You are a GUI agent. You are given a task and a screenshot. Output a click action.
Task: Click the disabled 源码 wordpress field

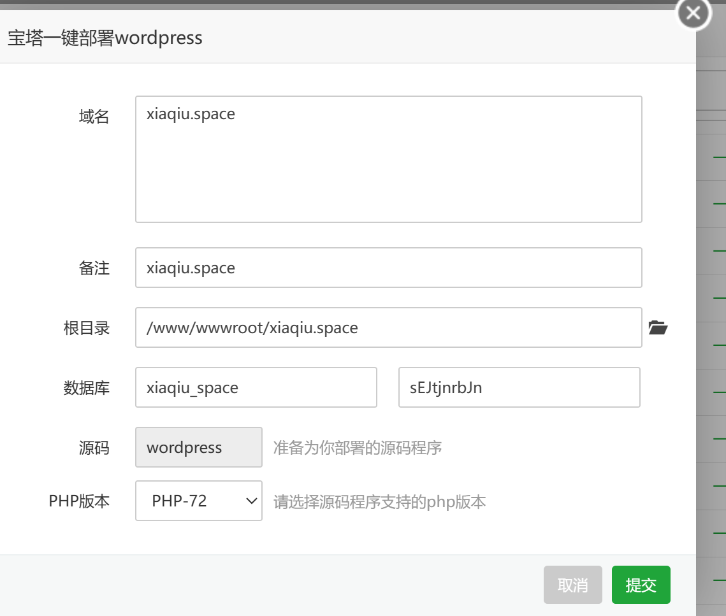coord(199,447)
